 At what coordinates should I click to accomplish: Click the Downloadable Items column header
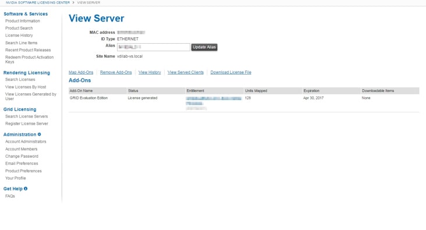[378, 91]
